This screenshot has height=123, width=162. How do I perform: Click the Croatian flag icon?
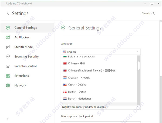65,77
